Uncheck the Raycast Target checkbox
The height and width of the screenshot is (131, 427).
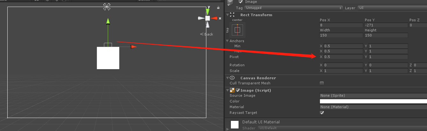tap(322, 113)
